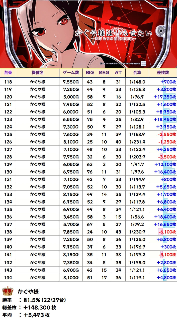Image resolution: width=177 pixels, height=319 pixels.
Task: Click the REG column header
Action: pos(104,72)
